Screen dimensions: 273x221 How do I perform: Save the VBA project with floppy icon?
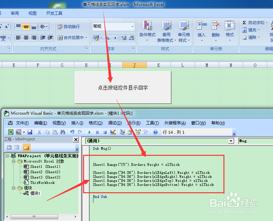click(30, 132)
